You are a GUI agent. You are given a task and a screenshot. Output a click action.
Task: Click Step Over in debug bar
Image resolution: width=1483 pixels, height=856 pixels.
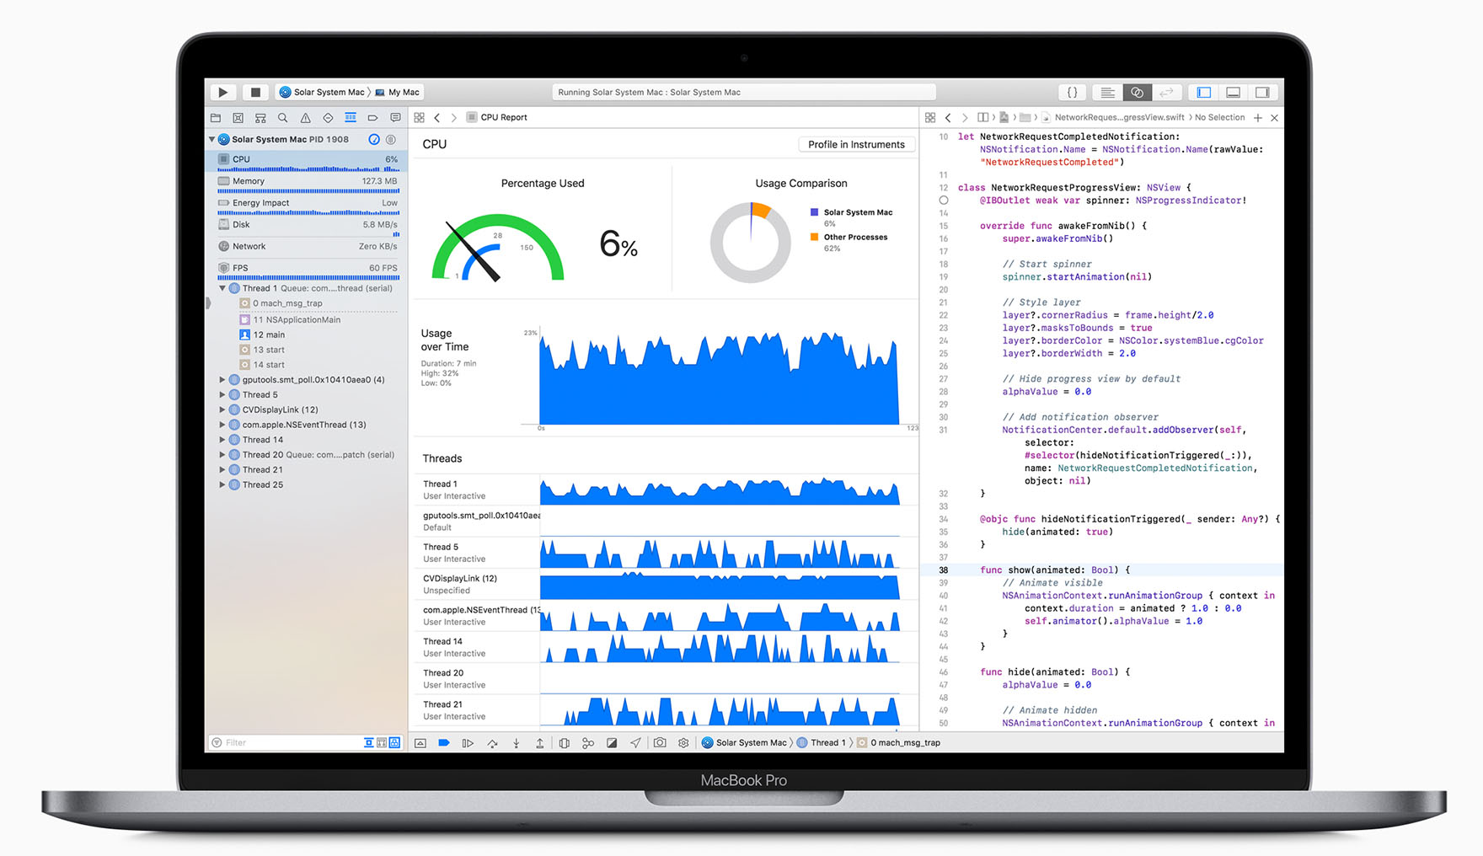tap(492, 743)
